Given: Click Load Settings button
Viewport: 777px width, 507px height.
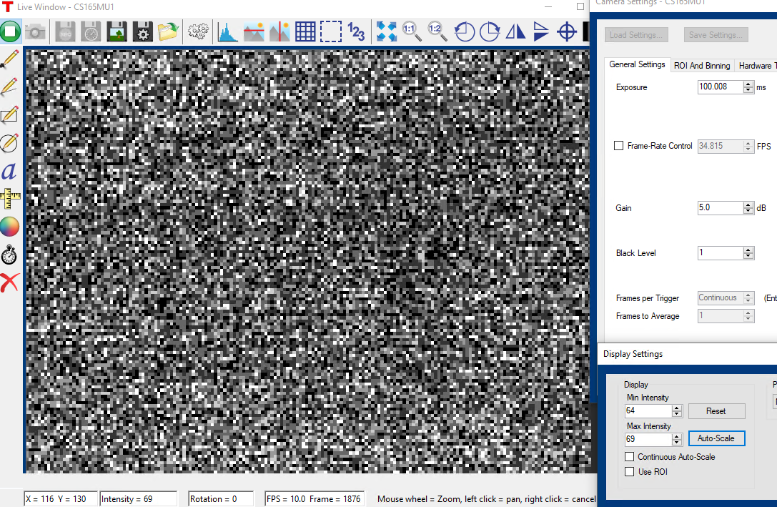Looking at the screenshot, I should 636,35.
